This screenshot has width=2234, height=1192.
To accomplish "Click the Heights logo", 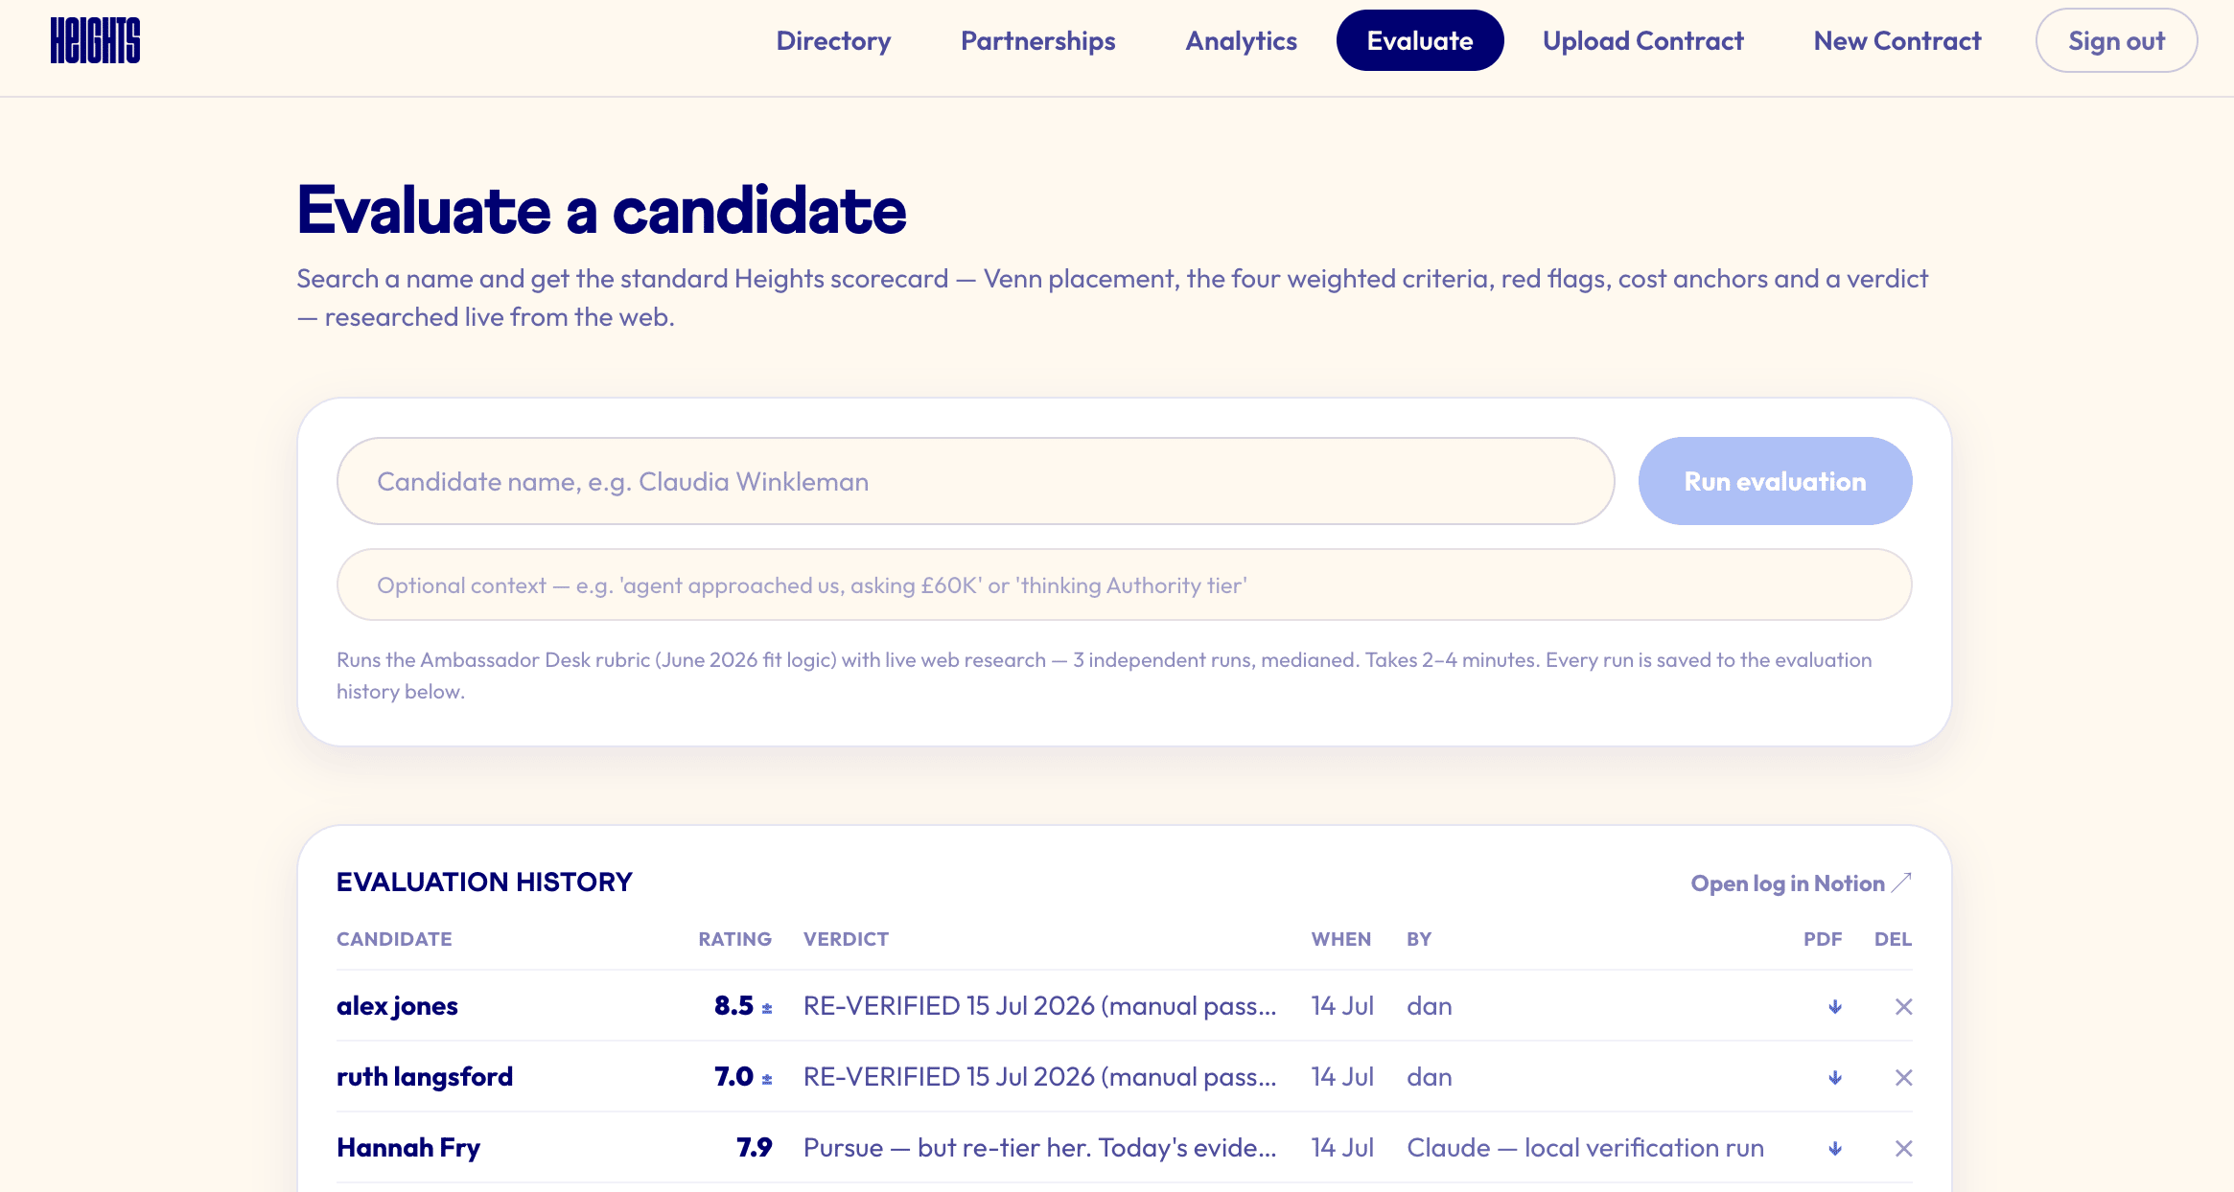I will [95, 40].
